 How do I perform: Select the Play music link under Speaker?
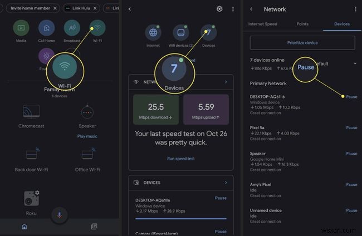tap(87, 136)
